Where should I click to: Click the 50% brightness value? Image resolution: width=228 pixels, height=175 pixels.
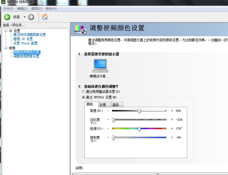pos(178,111)
